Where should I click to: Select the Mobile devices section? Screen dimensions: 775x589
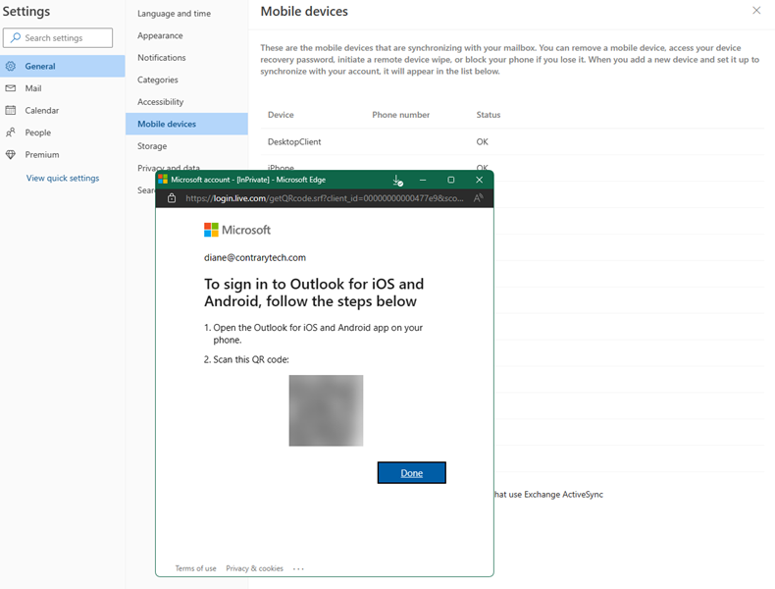coord(186,124)
